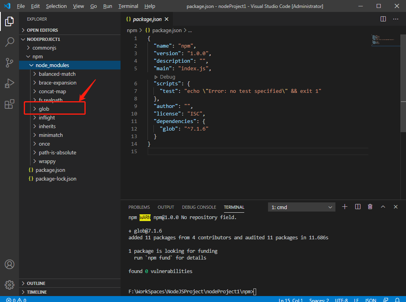This screenshot has height=302, width=406.
Task: Expand the path-is-absolute folder
Action: coord(70,153)
